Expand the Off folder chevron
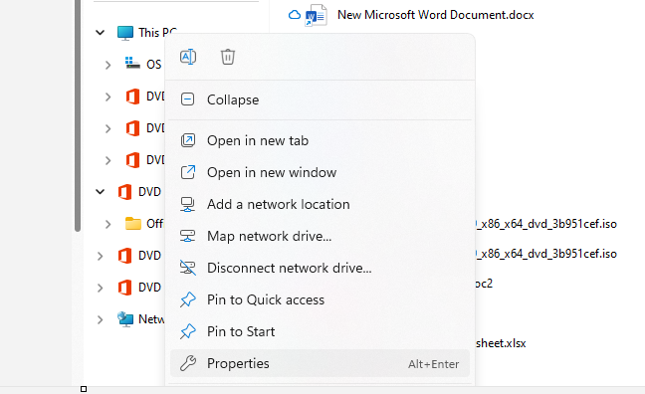This screenshot has height=394, width=645. (107, 224)
